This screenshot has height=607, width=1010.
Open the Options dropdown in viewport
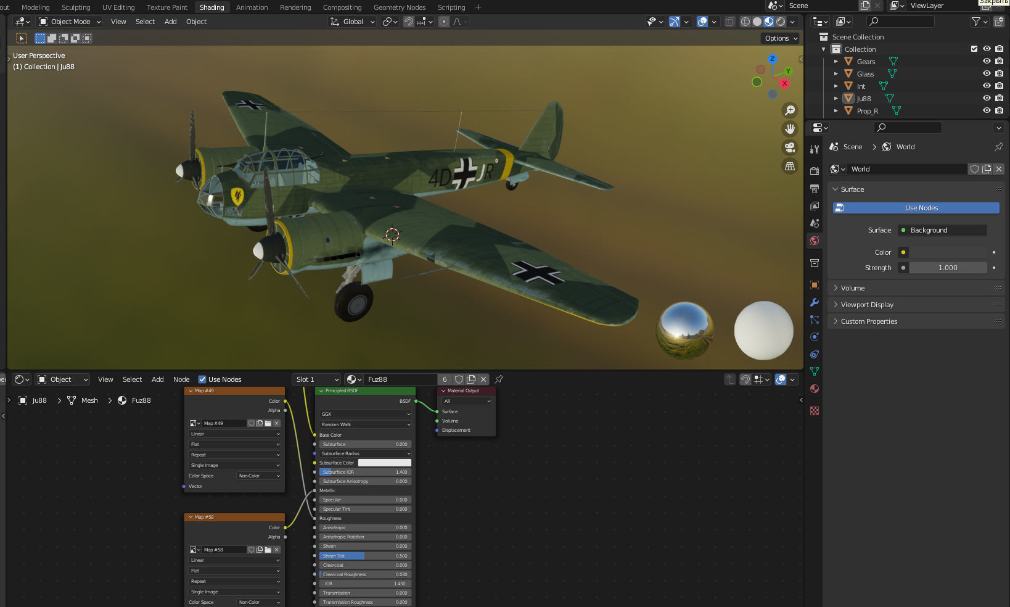(781, 38)
